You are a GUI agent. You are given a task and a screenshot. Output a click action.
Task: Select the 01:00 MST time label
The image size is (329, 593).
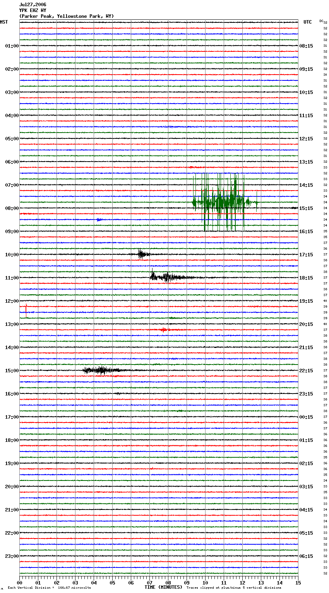click(x=12, y=46)
